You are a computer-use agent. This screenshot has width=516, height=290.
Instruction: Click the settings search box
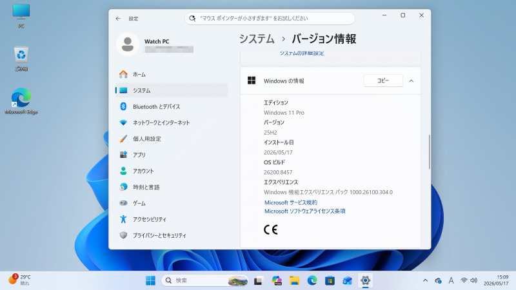tap(270, 19)
